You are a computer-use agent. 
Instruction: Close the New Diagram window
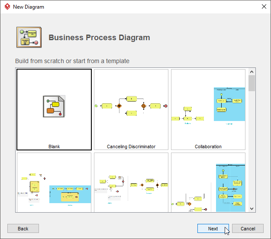coord(264,6)
